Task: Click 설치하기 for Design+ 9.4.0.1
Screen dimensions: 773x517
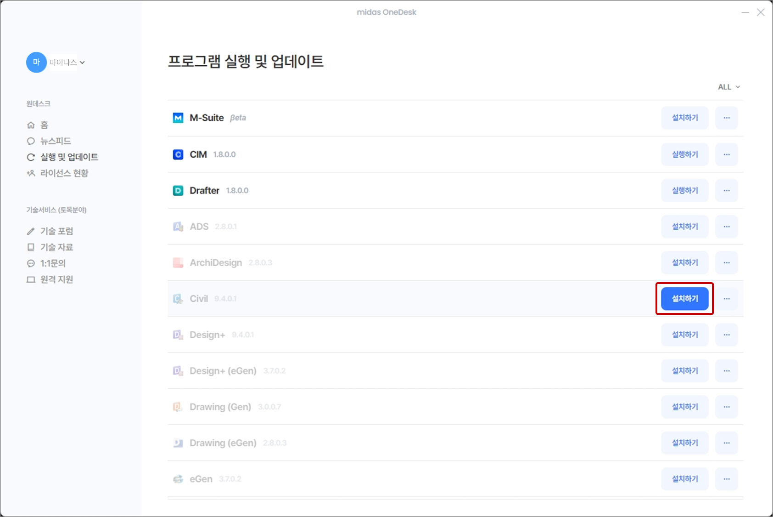Action: click(x=685, y=335)
